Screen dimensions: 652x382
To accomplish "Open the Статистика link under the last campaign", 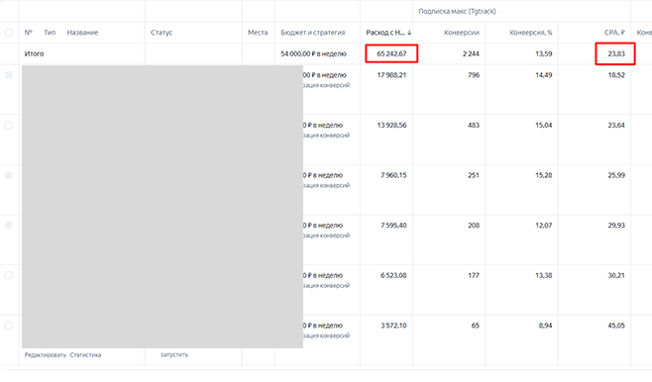I will 85,355.
